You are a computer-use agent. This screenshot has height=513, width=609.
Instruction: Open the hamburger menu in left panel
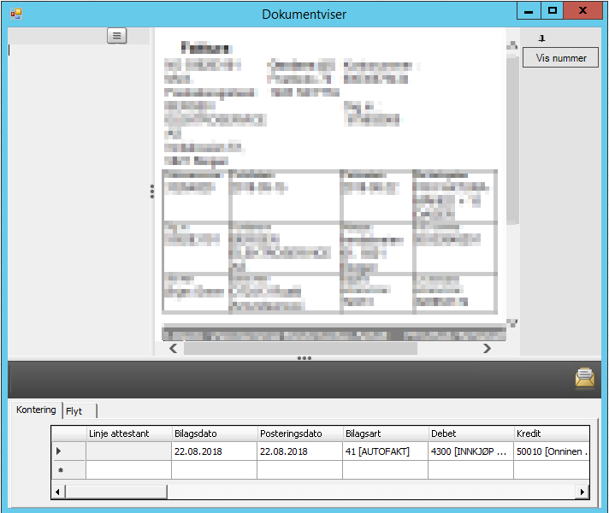pyautogui.click(x=116, y=36)
